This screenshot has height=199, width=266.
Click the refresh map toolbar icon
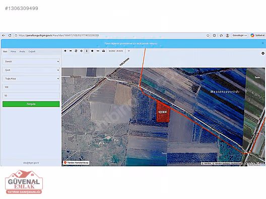pyautogui.click(x=76, y=51)
